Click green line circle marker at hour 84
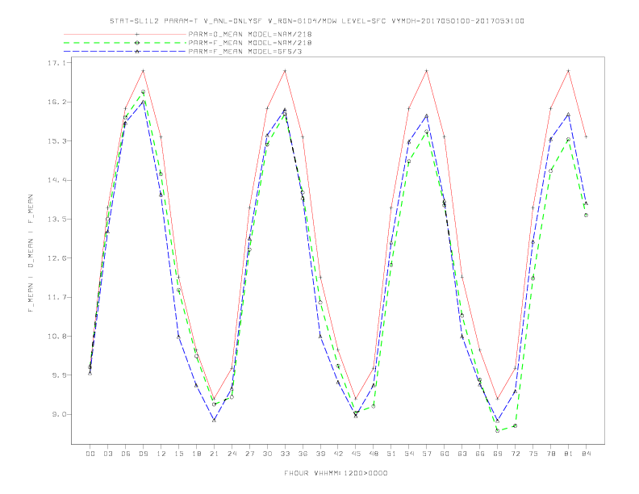 [x=586, y=216]
